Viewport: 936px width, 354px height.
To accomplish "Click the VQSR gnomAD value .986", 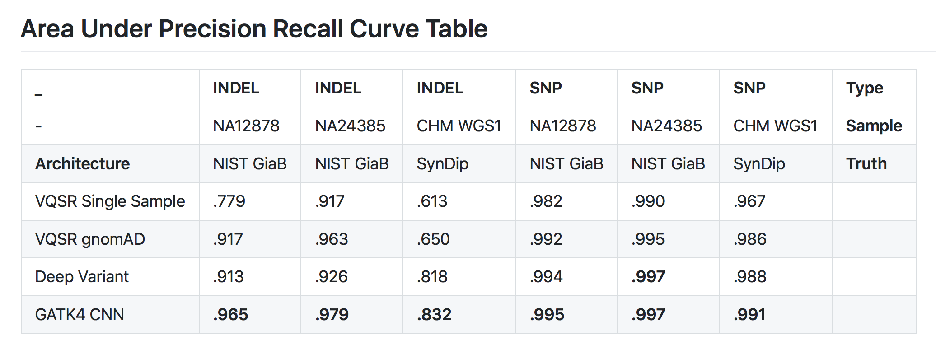I will click(x=750, y=239).
